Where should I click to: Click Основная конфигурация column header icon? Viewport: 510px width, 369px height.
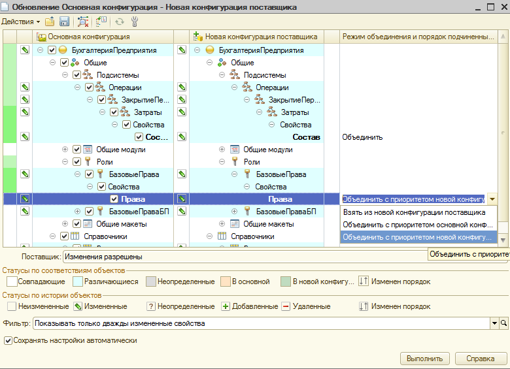click(41, 37)
